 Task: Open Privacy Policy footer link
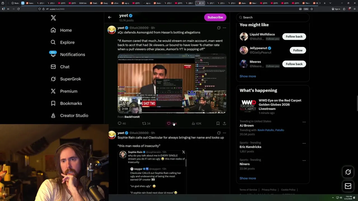click(x=269, y=190)
